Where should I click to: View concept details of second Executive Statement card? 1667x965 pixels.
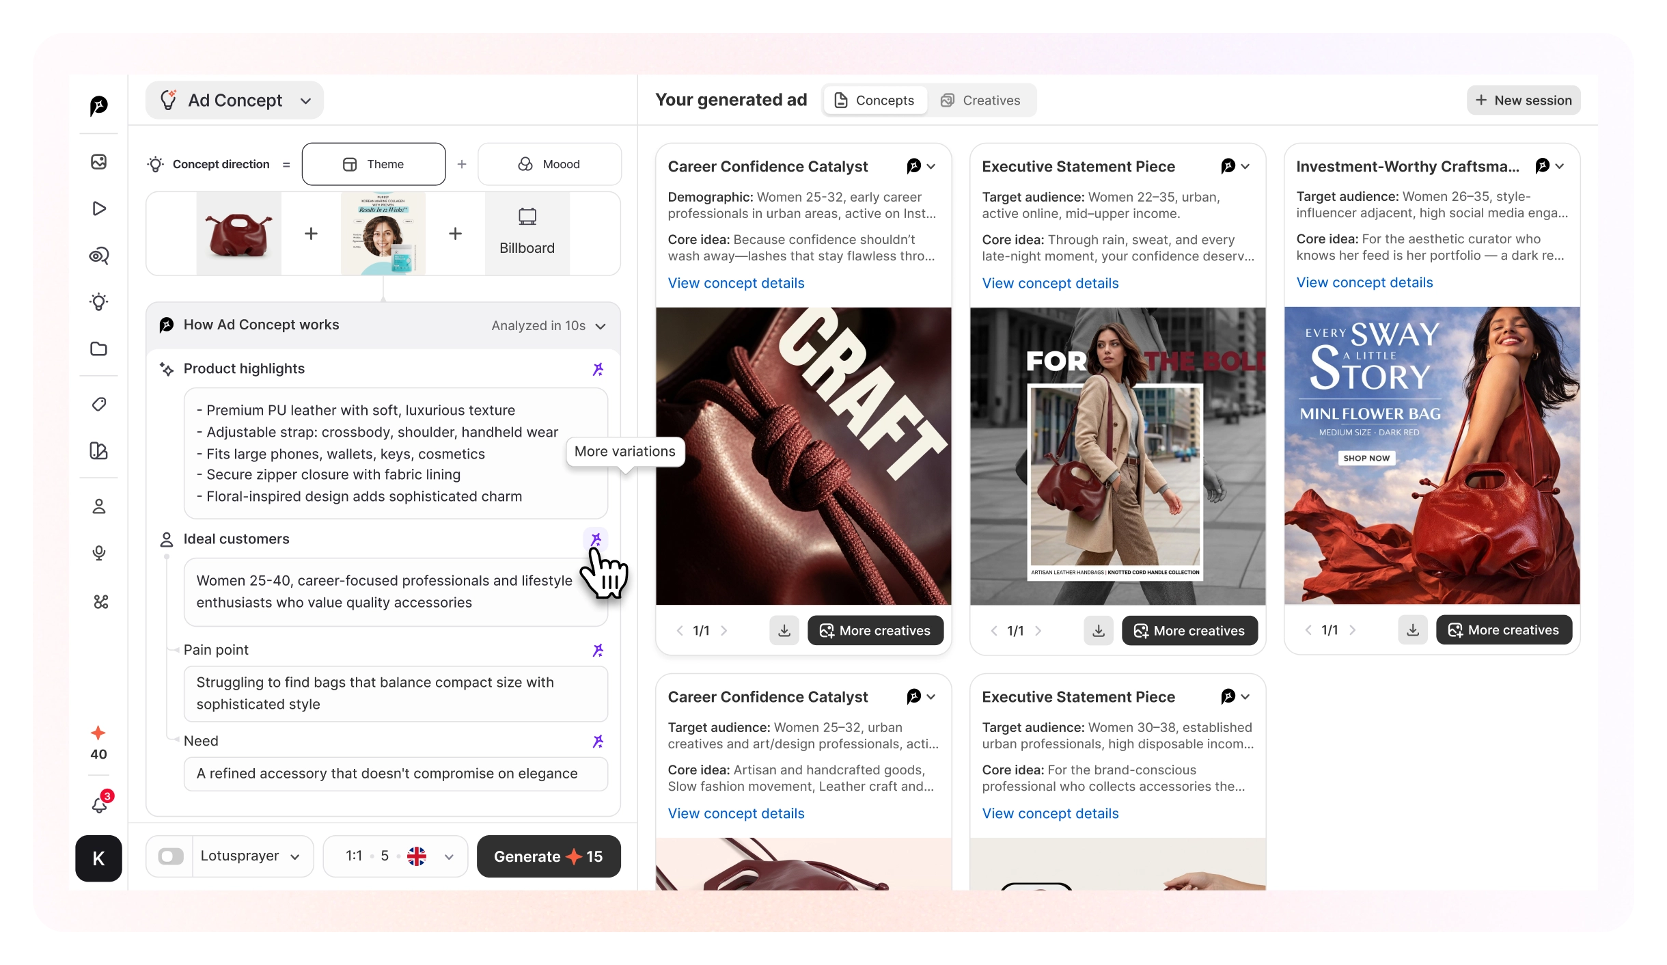pos(1050,813)
